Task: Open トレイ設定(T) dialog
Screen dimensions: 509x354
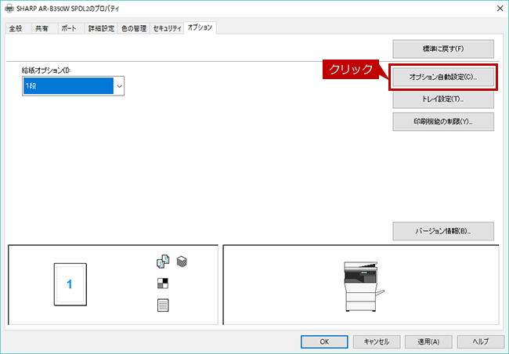Action: coord(443,99)
